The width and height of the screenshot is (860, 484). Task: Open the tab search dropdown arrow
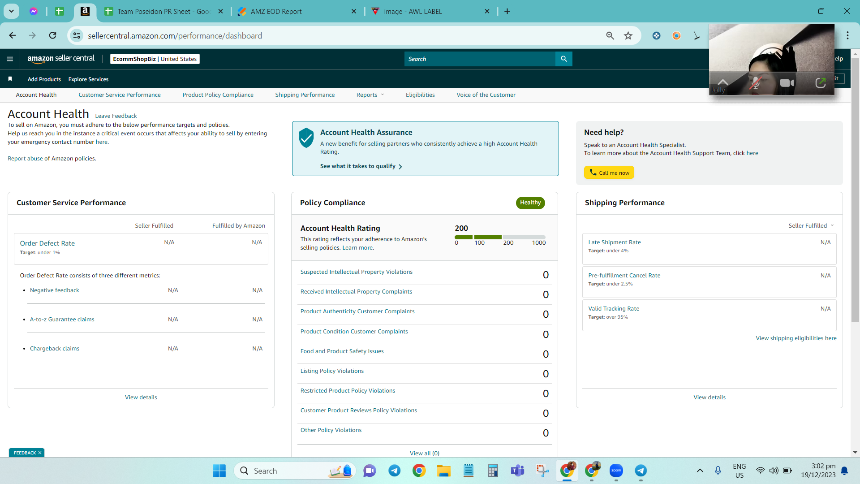point(11,11)
